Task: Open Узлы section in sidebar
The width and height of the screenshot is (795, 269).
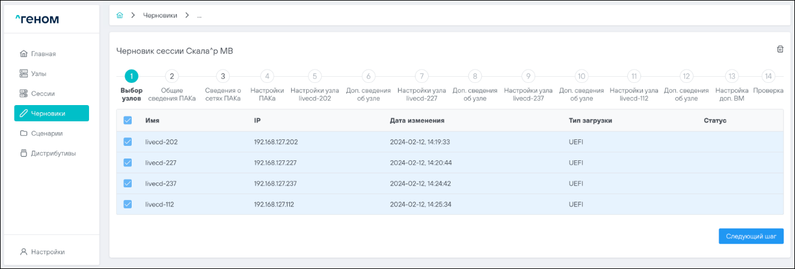Action: (38, 74)
